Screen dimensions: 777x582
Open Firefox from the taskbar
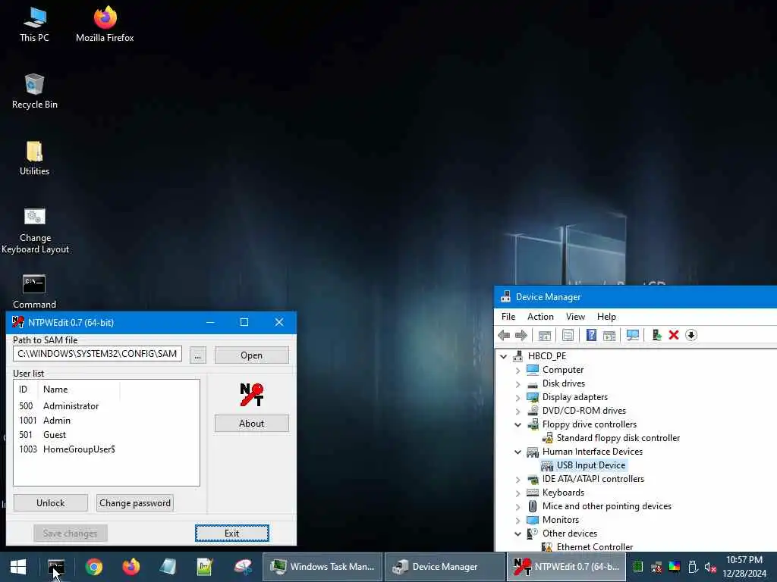(x=131, y=567)
